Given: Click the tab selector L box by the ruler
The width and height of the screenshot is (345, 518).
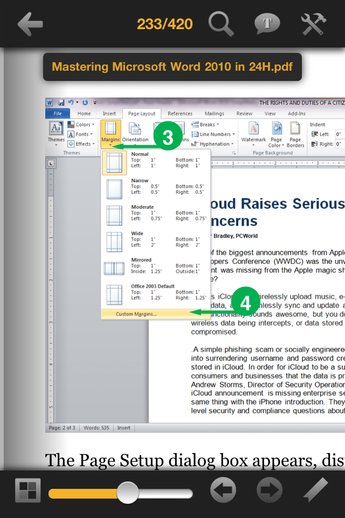Looking at the screenshot, I should [x=51, y=163].
